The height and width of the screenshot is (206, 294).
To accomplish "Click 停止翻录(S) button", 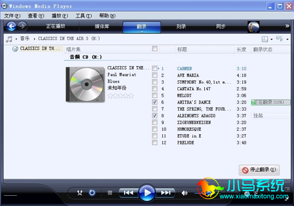I will tap(259, 170).
